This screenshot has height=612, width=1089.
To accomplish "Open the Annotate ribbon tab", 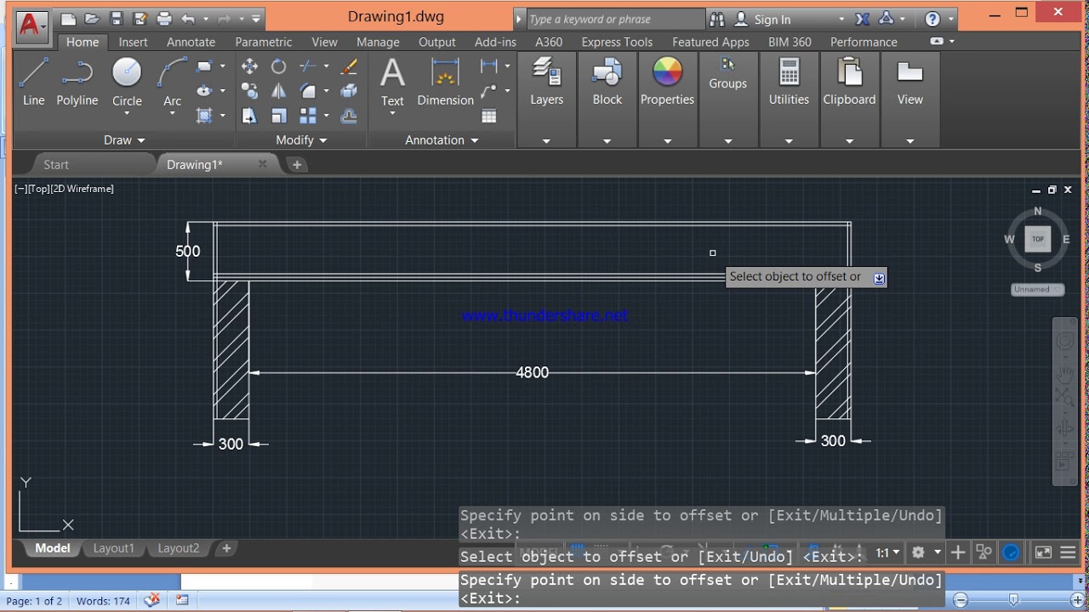I will (x=191, y=42).
